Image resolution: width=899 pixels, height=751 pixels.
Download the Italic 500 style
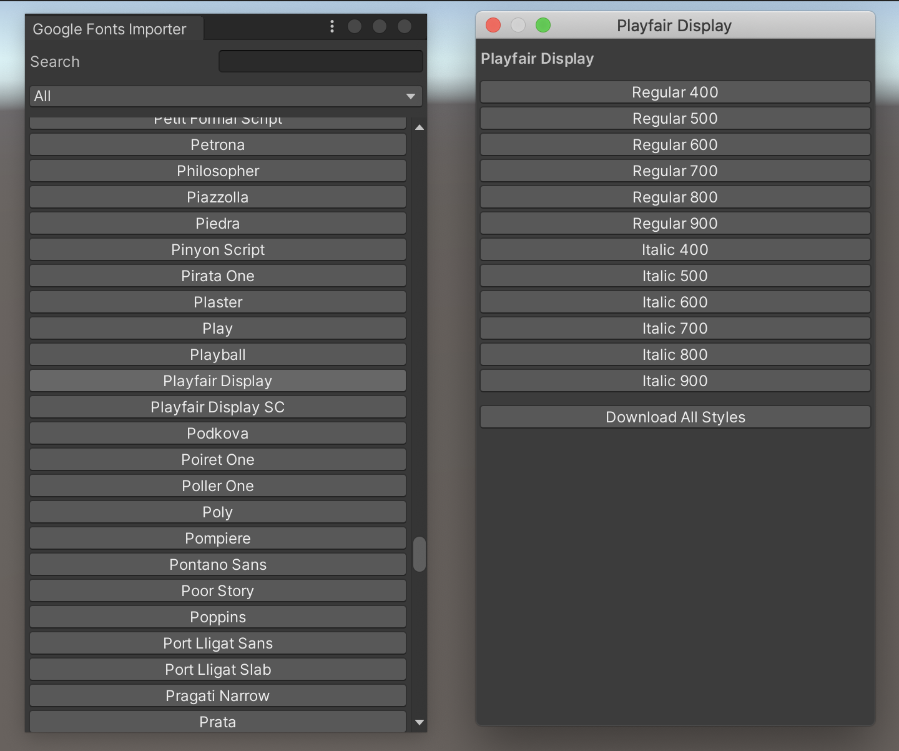tap(675, 276)
